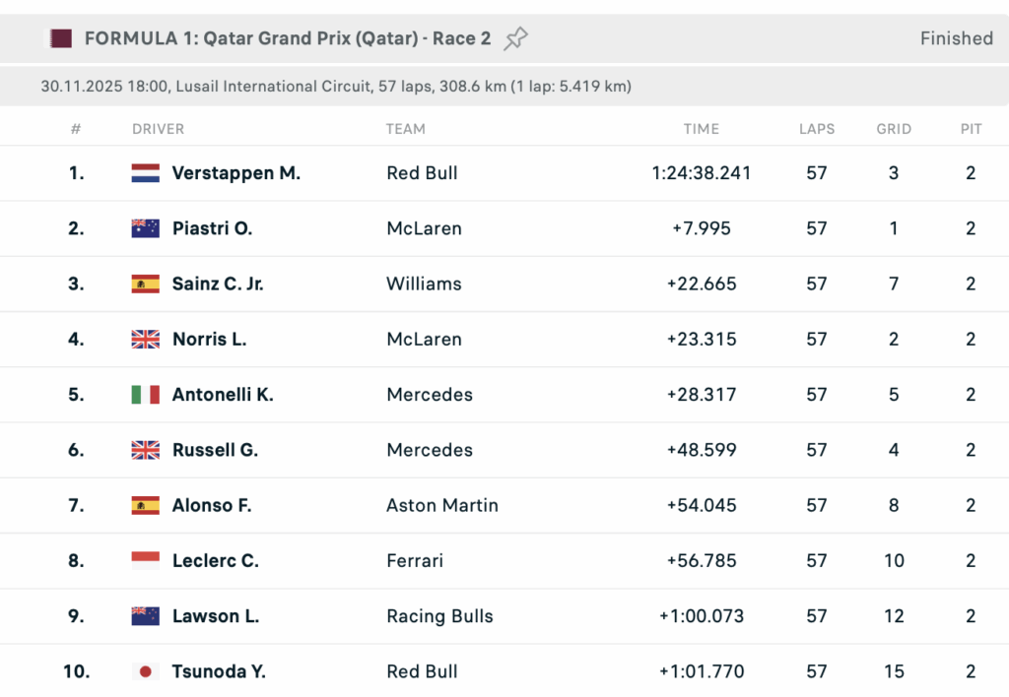Image resolution: width=1009 pixels, height=697 pixels.
Task: Open Russell G. driver details
Action: point(215,450)
